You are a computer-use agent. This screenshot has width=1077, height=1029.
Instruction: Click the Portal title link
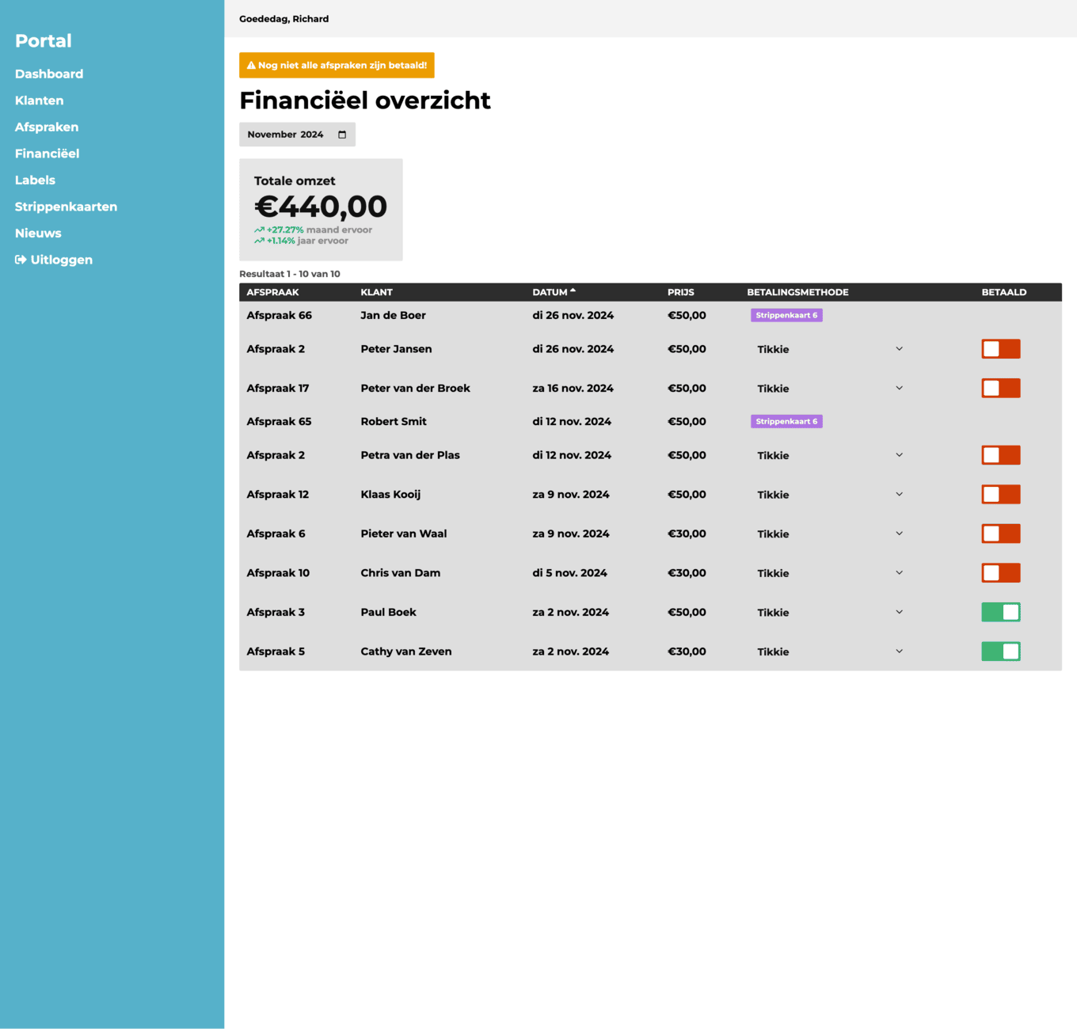[44, 41]
